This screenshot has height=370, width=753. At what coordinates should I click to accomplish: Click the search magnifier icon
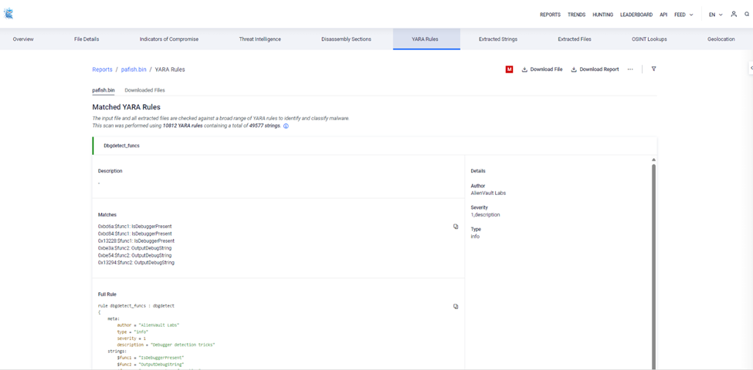tap(746, 15)
